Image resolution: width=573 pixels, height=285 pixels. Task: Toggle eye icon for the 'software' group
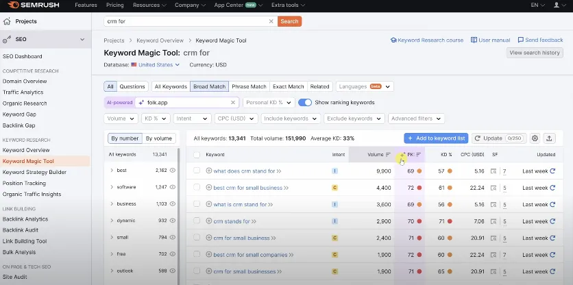173,187
